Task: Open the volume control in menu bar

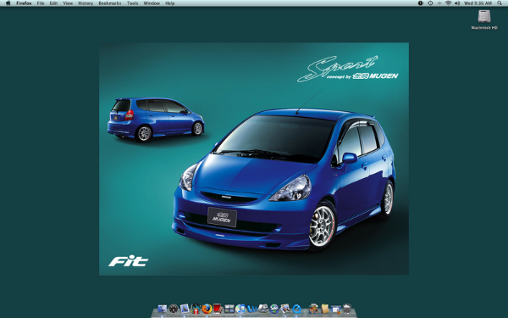Action: click(457, 3)
